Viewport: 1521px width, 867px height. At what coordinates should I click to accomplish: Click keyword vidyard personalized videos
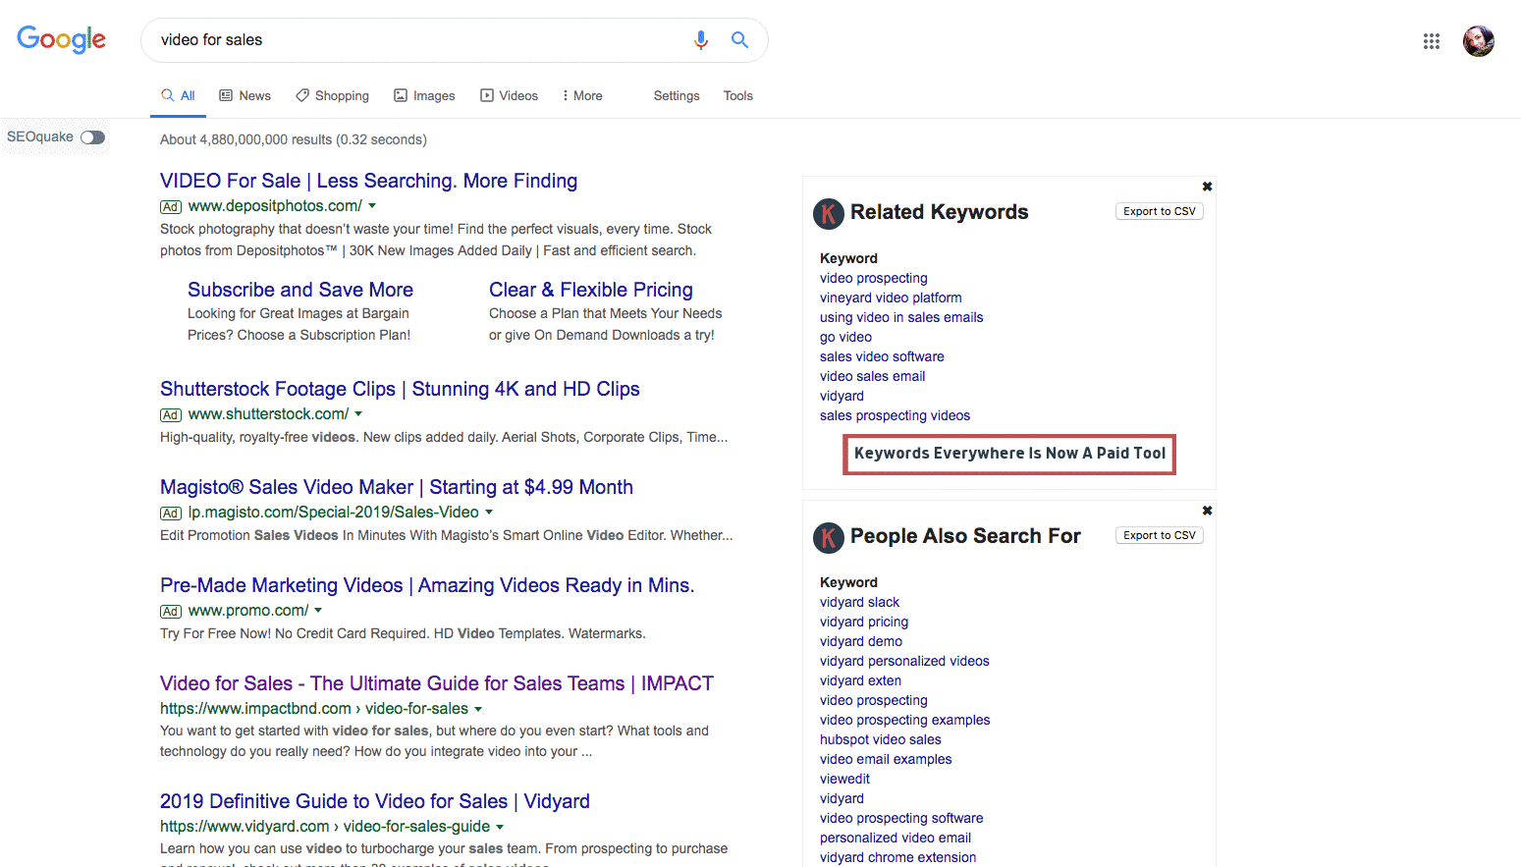pos(904,661)
